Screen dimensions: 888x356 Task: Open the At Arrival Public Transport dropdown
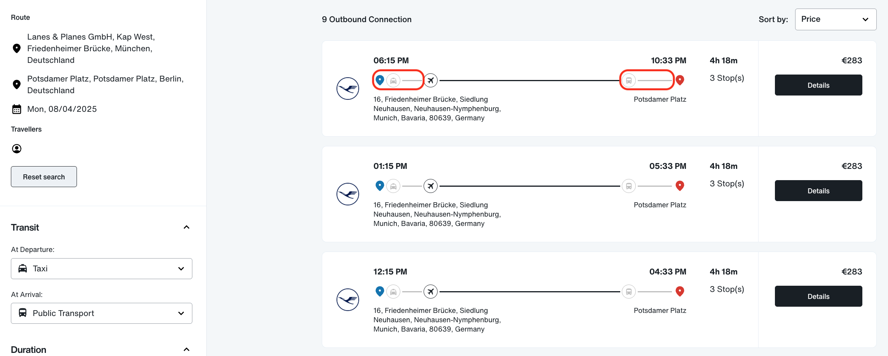click(101, 313)
